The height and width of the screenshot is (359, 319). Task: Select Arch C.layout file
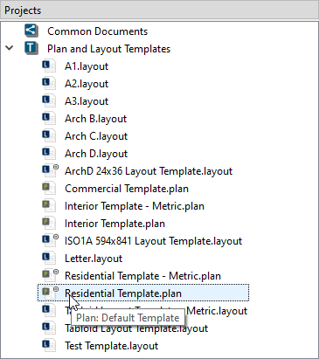(x=96, y=136)
